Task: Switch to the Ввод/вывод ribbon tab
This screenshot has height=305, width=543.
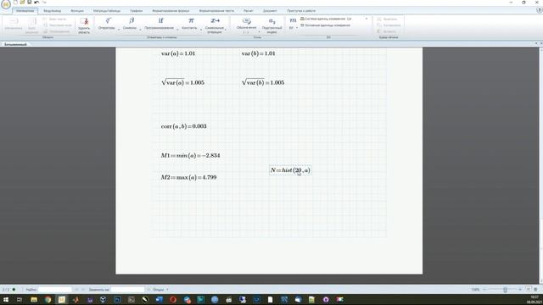Action: point(53,11)
